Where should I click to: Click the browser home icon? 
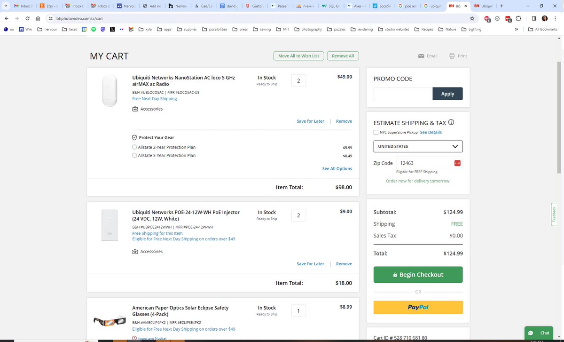38,18
